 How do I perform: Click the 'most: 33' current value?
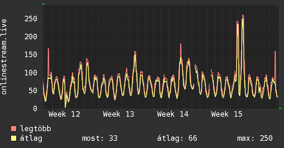100,138
